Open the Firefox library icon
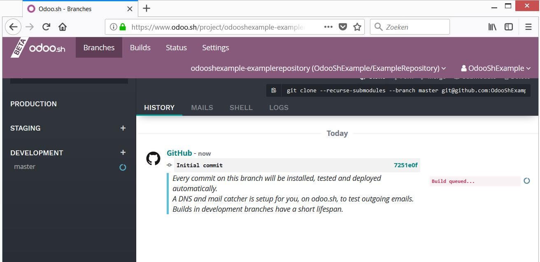Image resolution: width=540 pixels, height=262 pixels. click(492, 27)
